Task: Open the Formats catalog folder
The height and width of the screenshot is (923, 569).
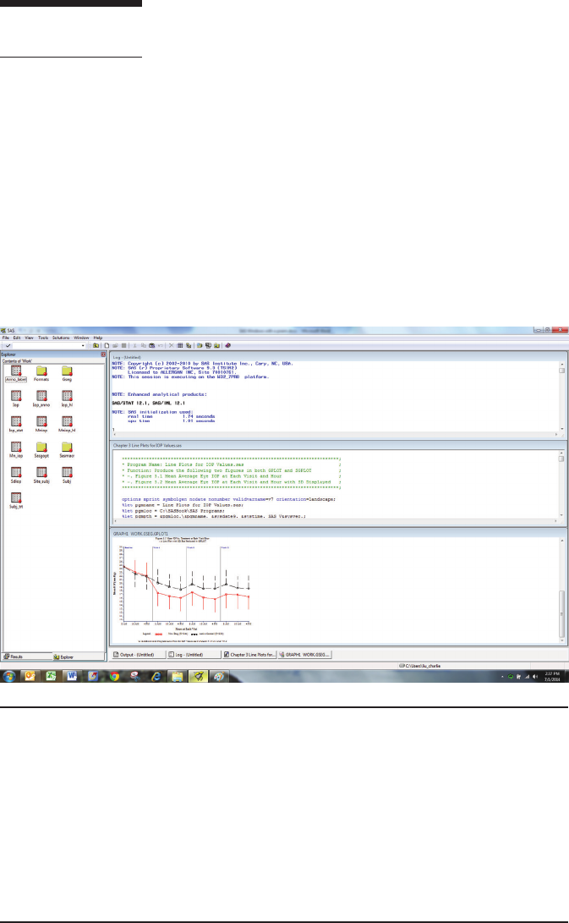Action: (x=41, y=369)
